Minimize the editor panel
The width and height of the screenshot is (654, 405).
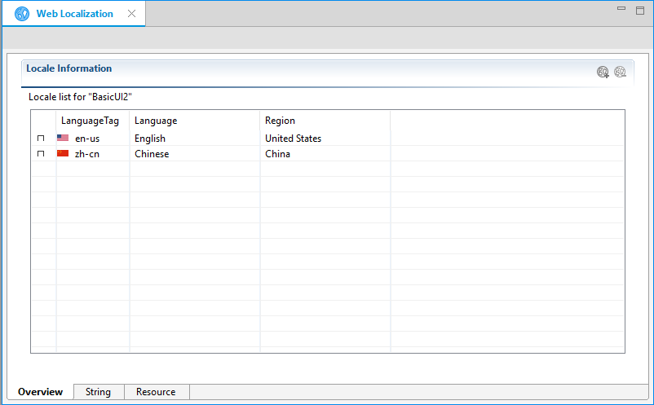(622, 9)
